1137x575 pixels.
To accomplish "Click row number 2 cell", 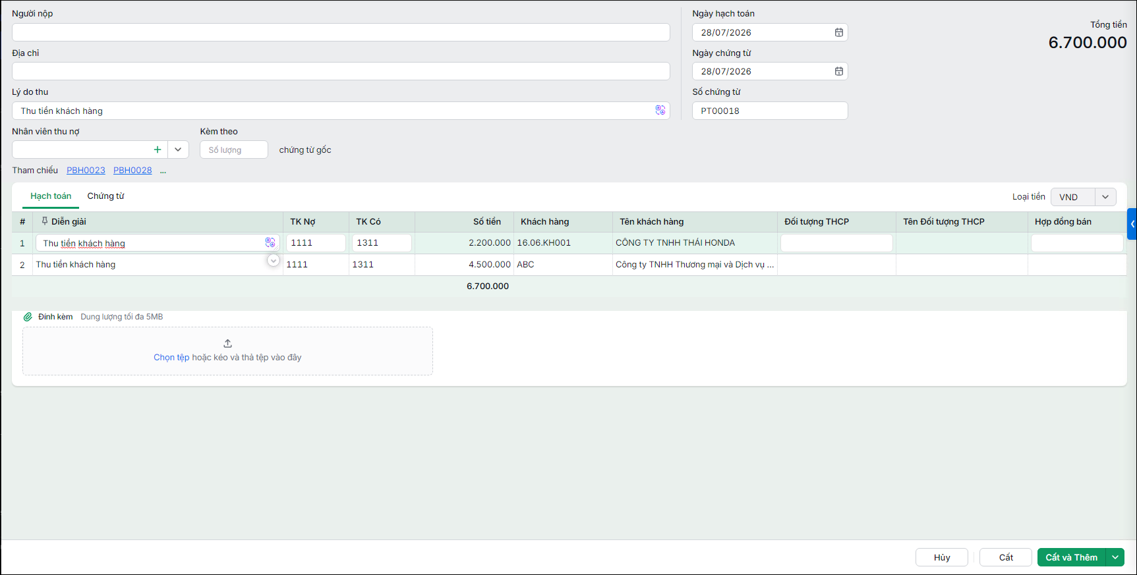I will (22, 265).
